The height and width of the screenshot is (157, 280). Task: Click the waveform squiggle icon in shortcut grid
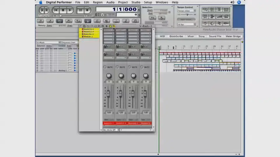pos(219,24)
